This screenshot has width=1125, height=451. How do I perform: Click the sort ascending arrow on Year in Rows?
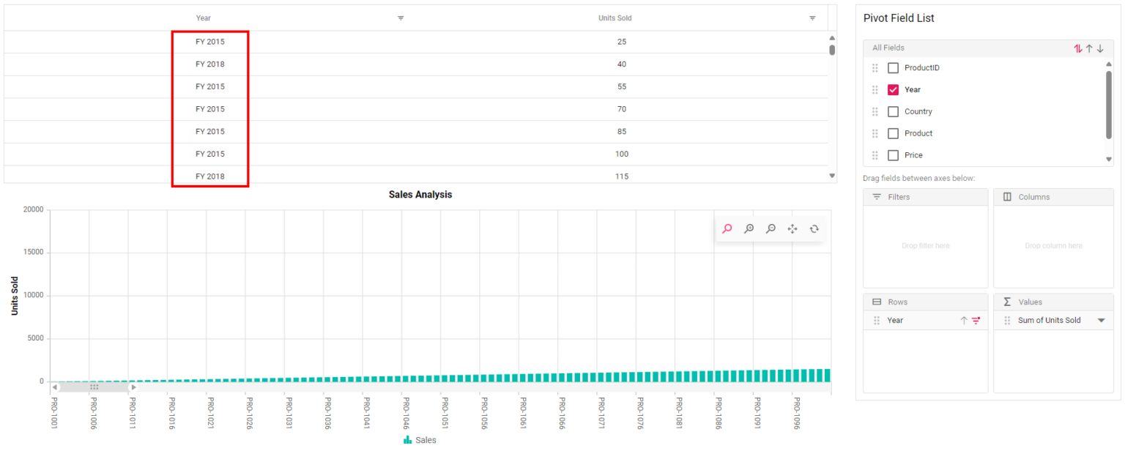(965, 320)
